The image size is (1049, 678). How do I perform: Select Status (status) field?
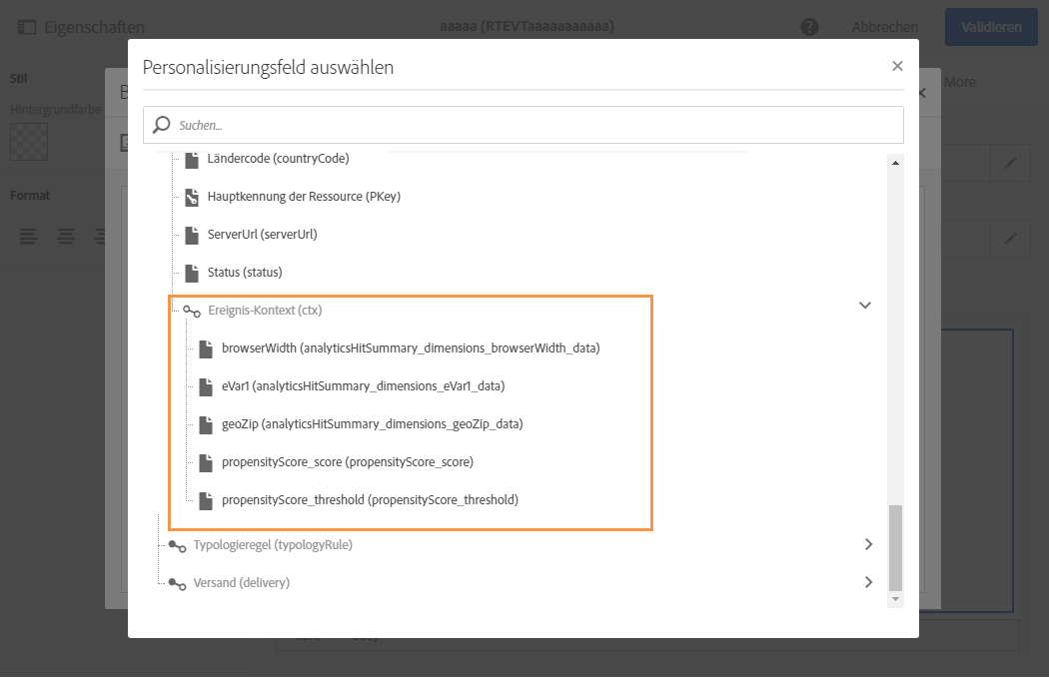point(244,273)
